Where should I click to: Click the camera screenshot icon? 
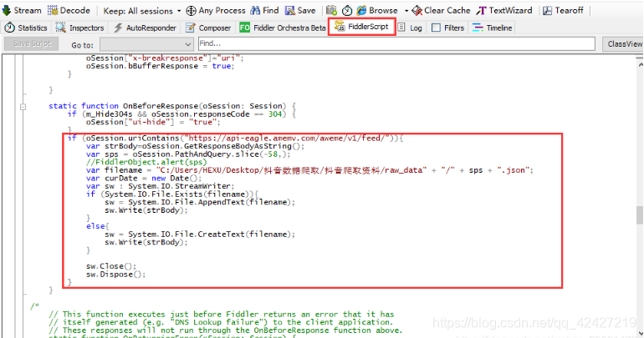click(331, 11)
